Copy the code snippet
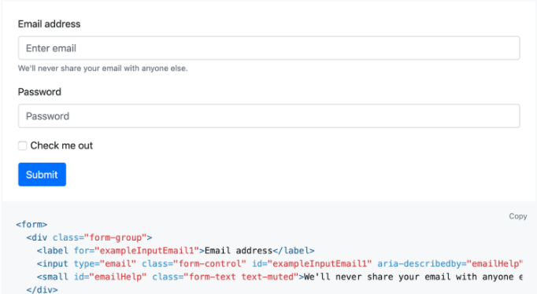 pos(518,216)
